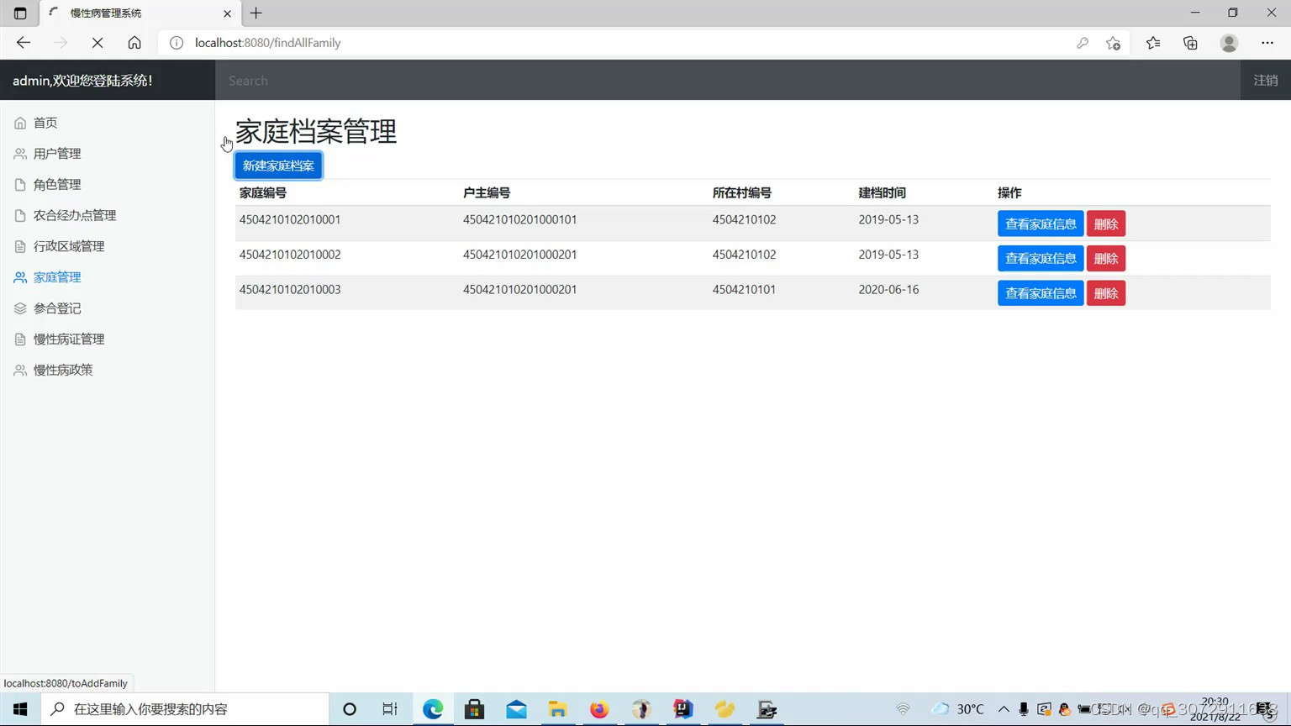Delete family record 4504210102010001
1291x726 pixels.
(1106, 224)
